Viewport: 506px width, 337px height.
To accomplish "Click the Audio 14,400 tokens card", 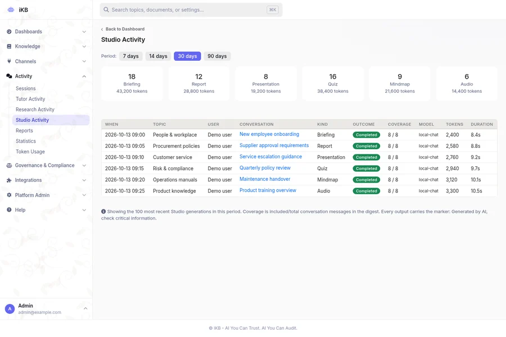I will pos(467,84).
